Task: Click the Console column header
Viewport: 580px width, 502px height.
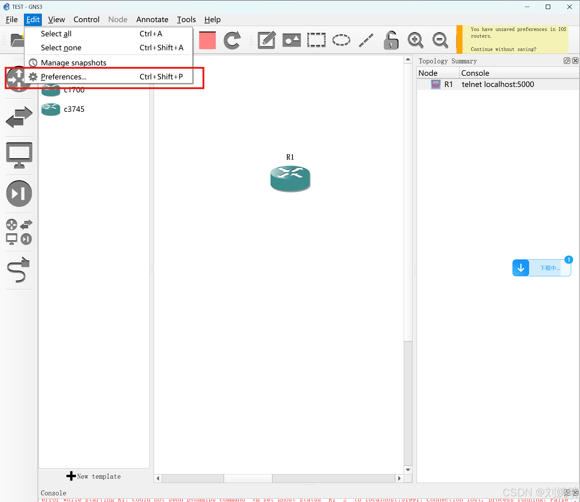Action: pyautogui.click(x=519, y=73)
